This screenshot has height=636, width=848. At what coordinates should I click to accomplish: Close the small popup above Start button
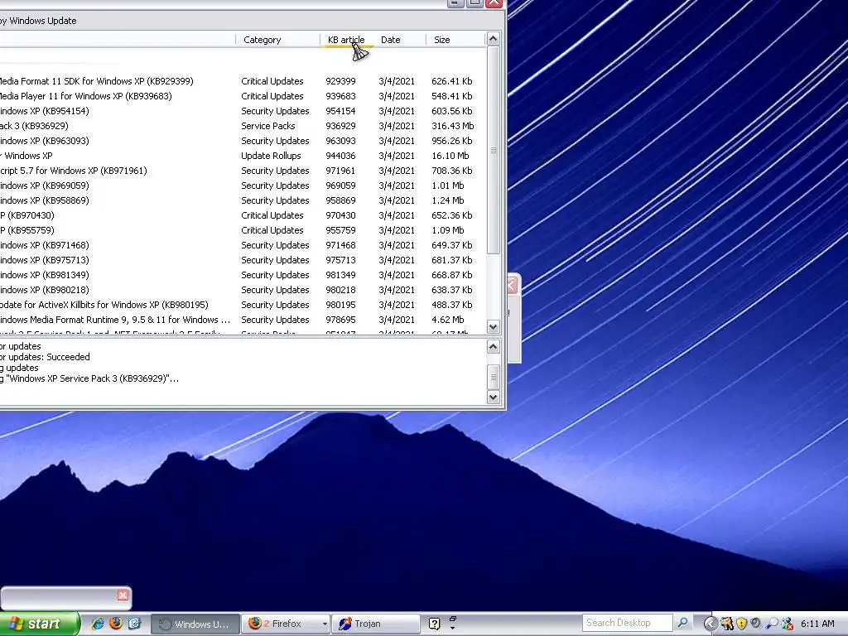pos(123,595)
